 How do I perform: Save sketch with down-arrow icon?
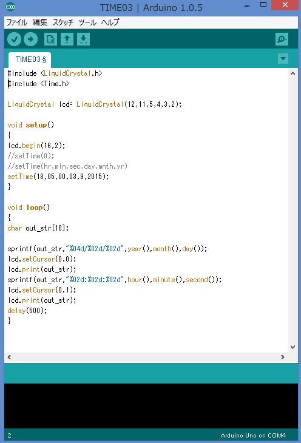83,39
